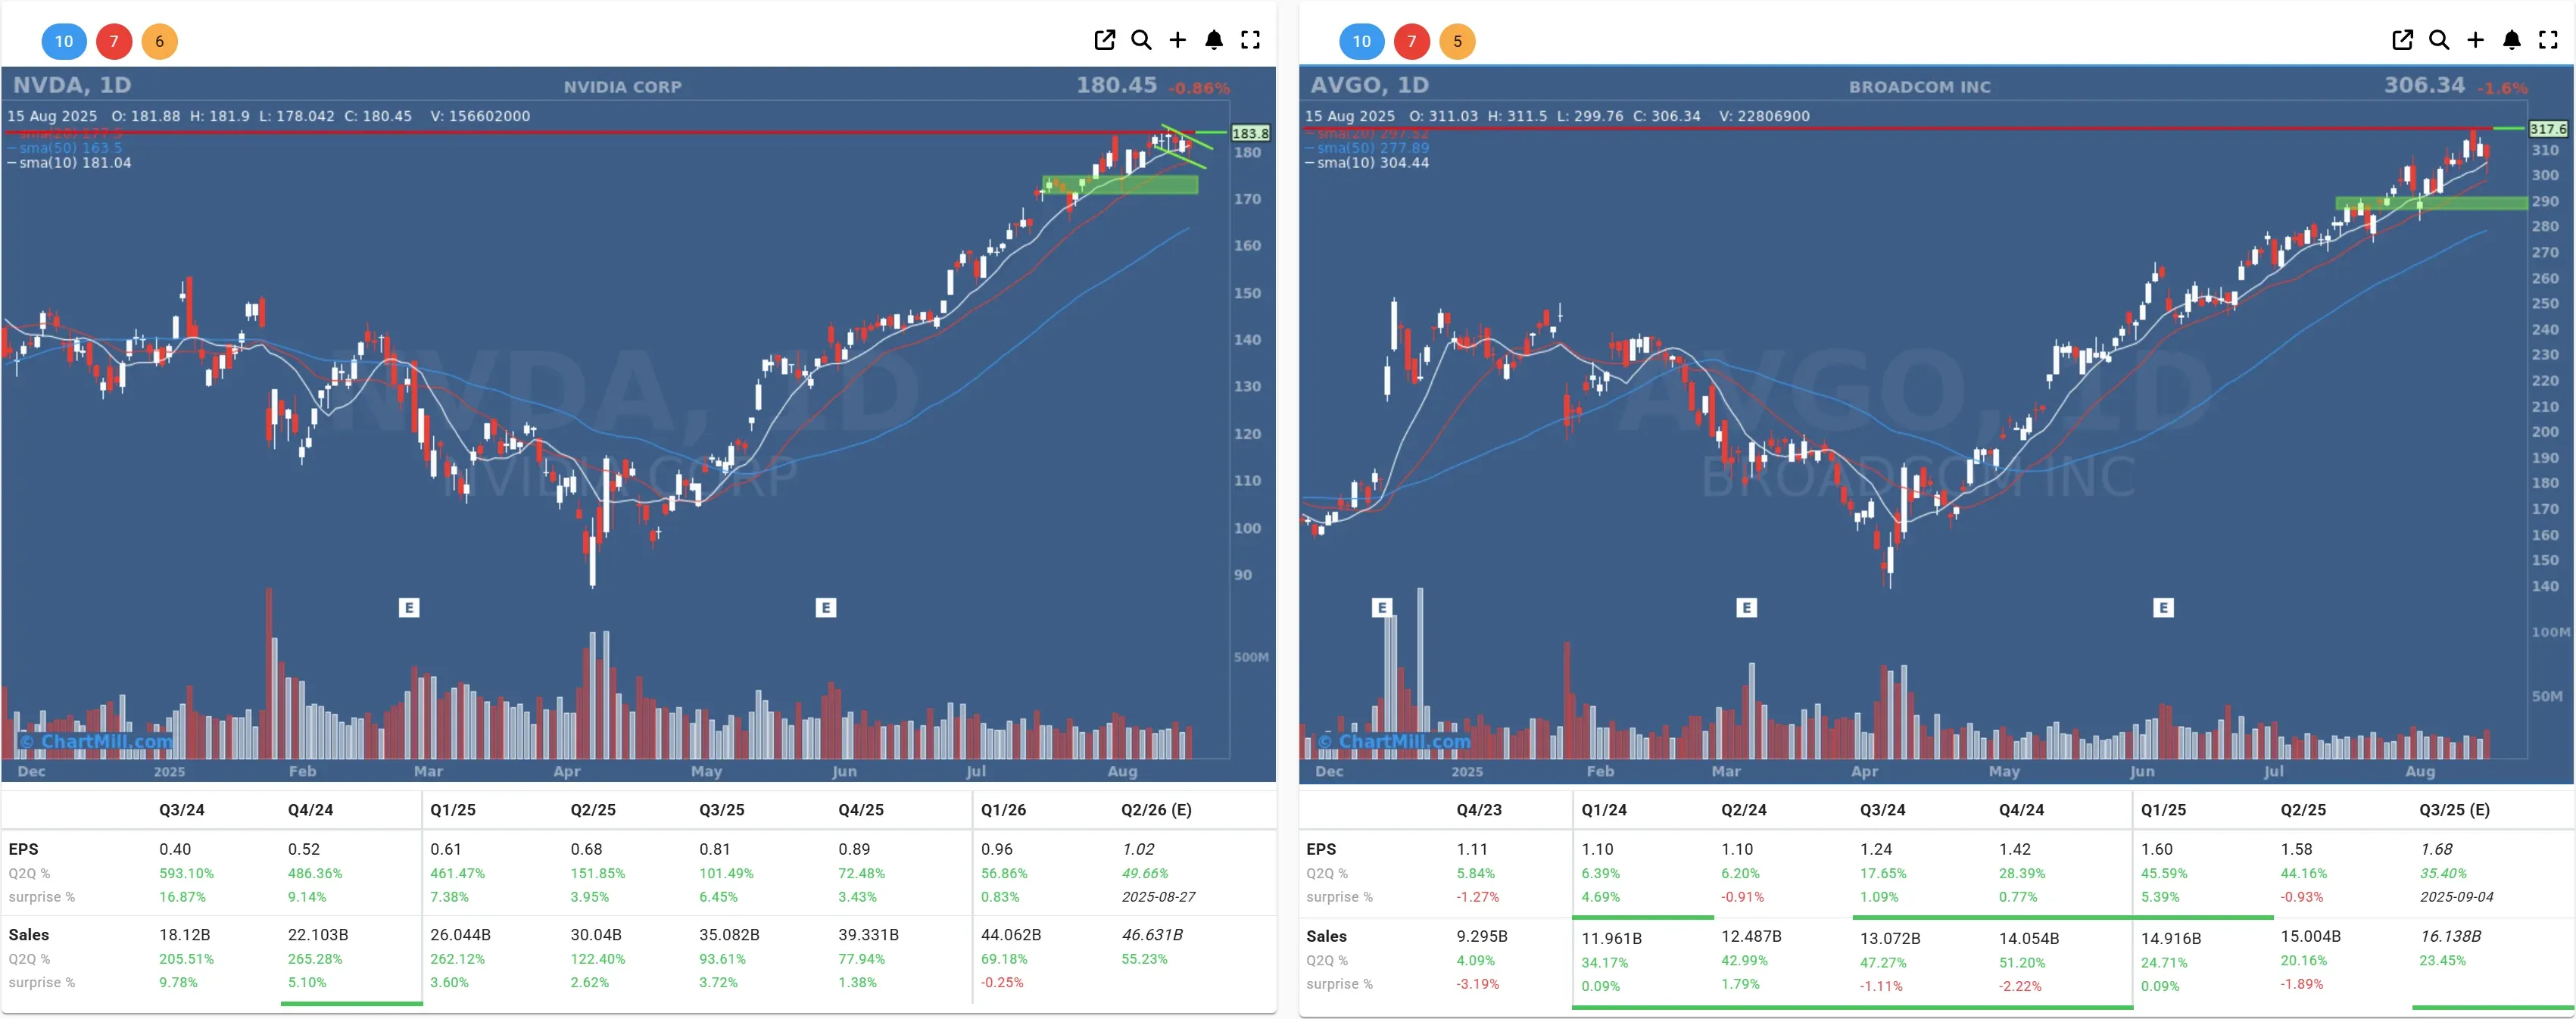The height and width of the screenshot is (1019, 2576).
Task: Add AVGO to watchlist with plus icon
Action: click(x=2475, y=40)
